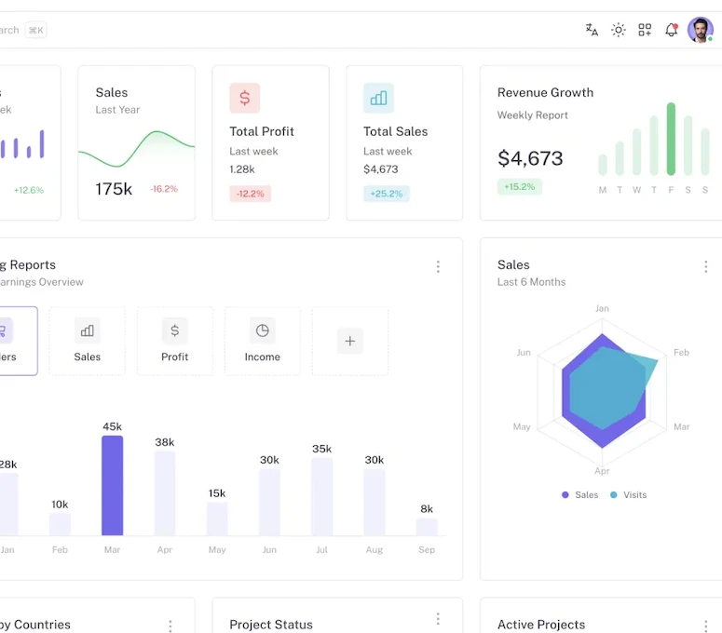The height and width of the screenshot is (633, 722).
Task: Open the notifications bell
Action: click(671, 30)
